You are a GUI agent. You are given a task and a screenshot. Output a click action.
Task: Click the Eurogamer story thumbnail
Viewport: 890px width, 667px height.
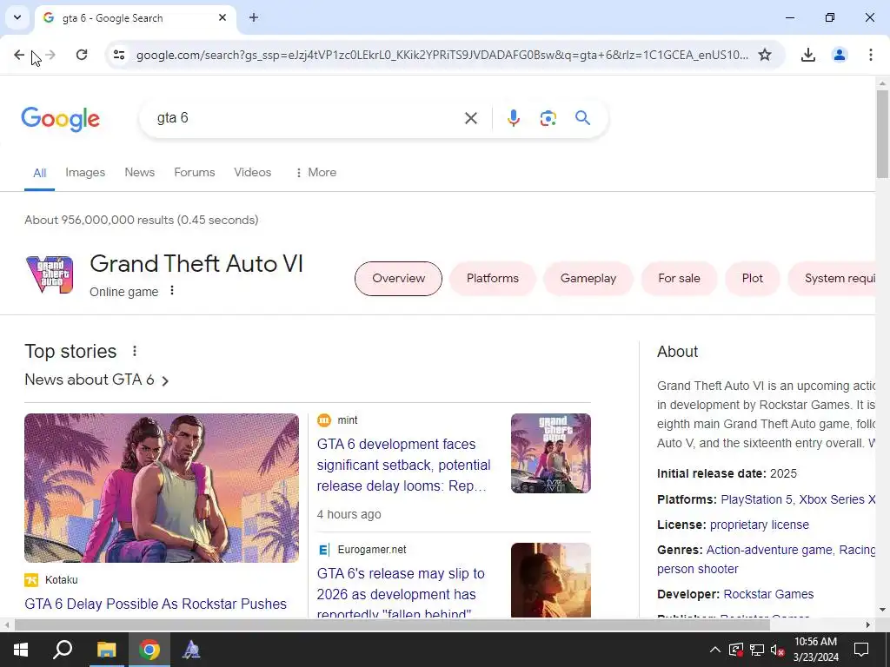coord(550,579)
